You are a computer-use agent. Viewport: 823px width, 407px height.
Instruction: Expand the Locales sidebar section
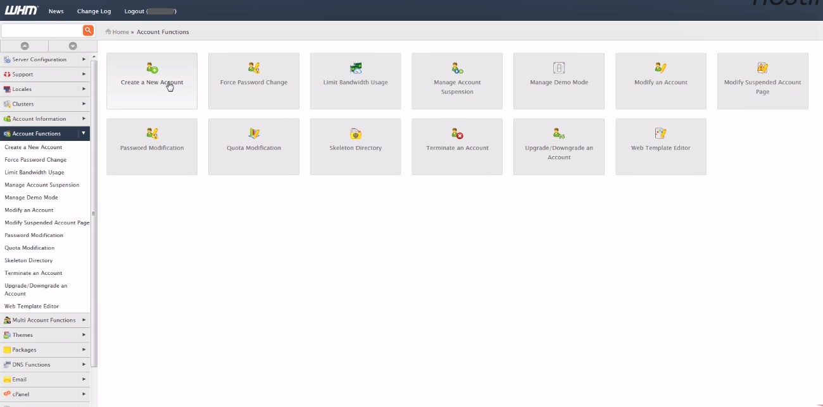45,89
